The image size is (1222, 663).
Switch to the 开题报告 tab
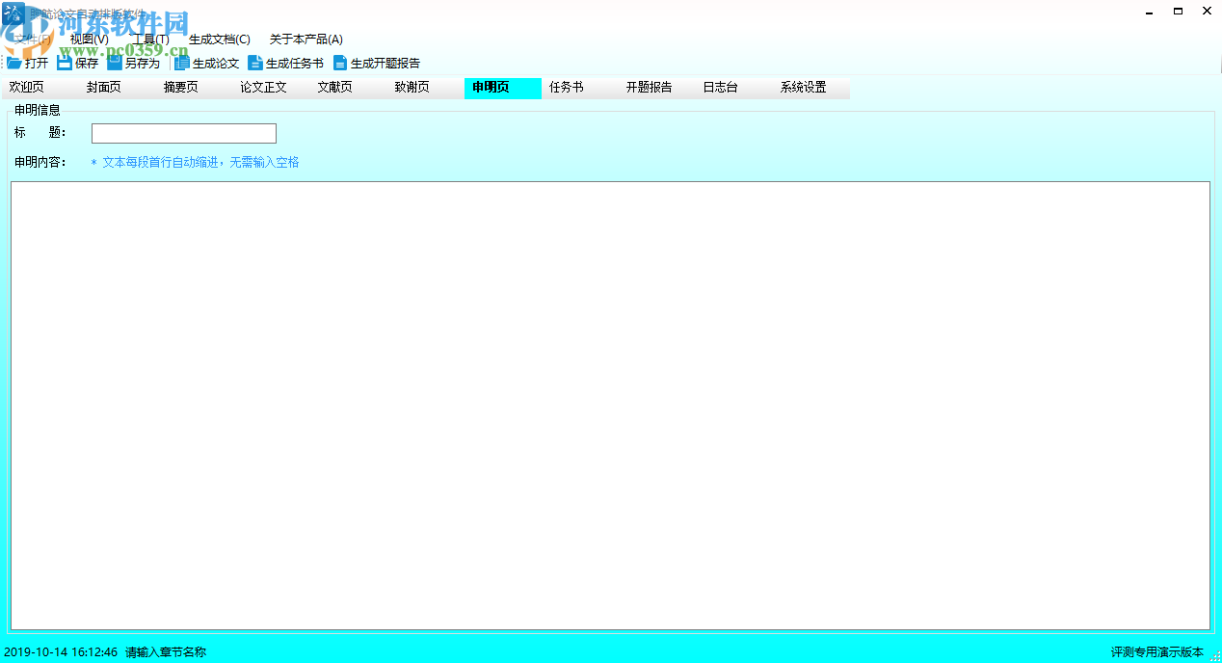pyautogui.click(x=656, y=88)
